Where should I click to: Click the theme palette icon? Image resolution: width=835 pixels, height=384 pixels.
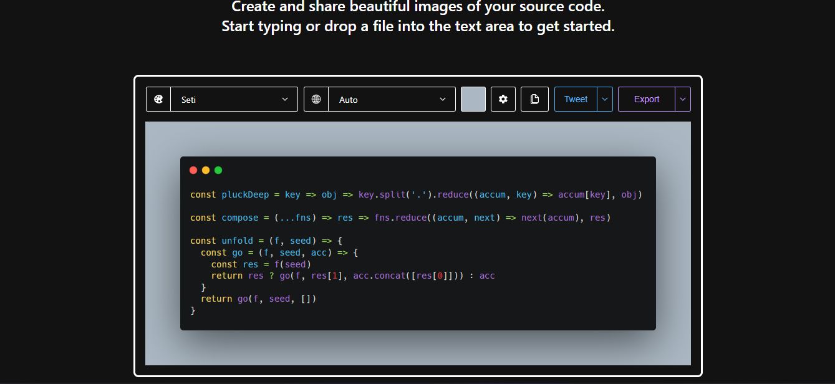click(x=158, y=99)
